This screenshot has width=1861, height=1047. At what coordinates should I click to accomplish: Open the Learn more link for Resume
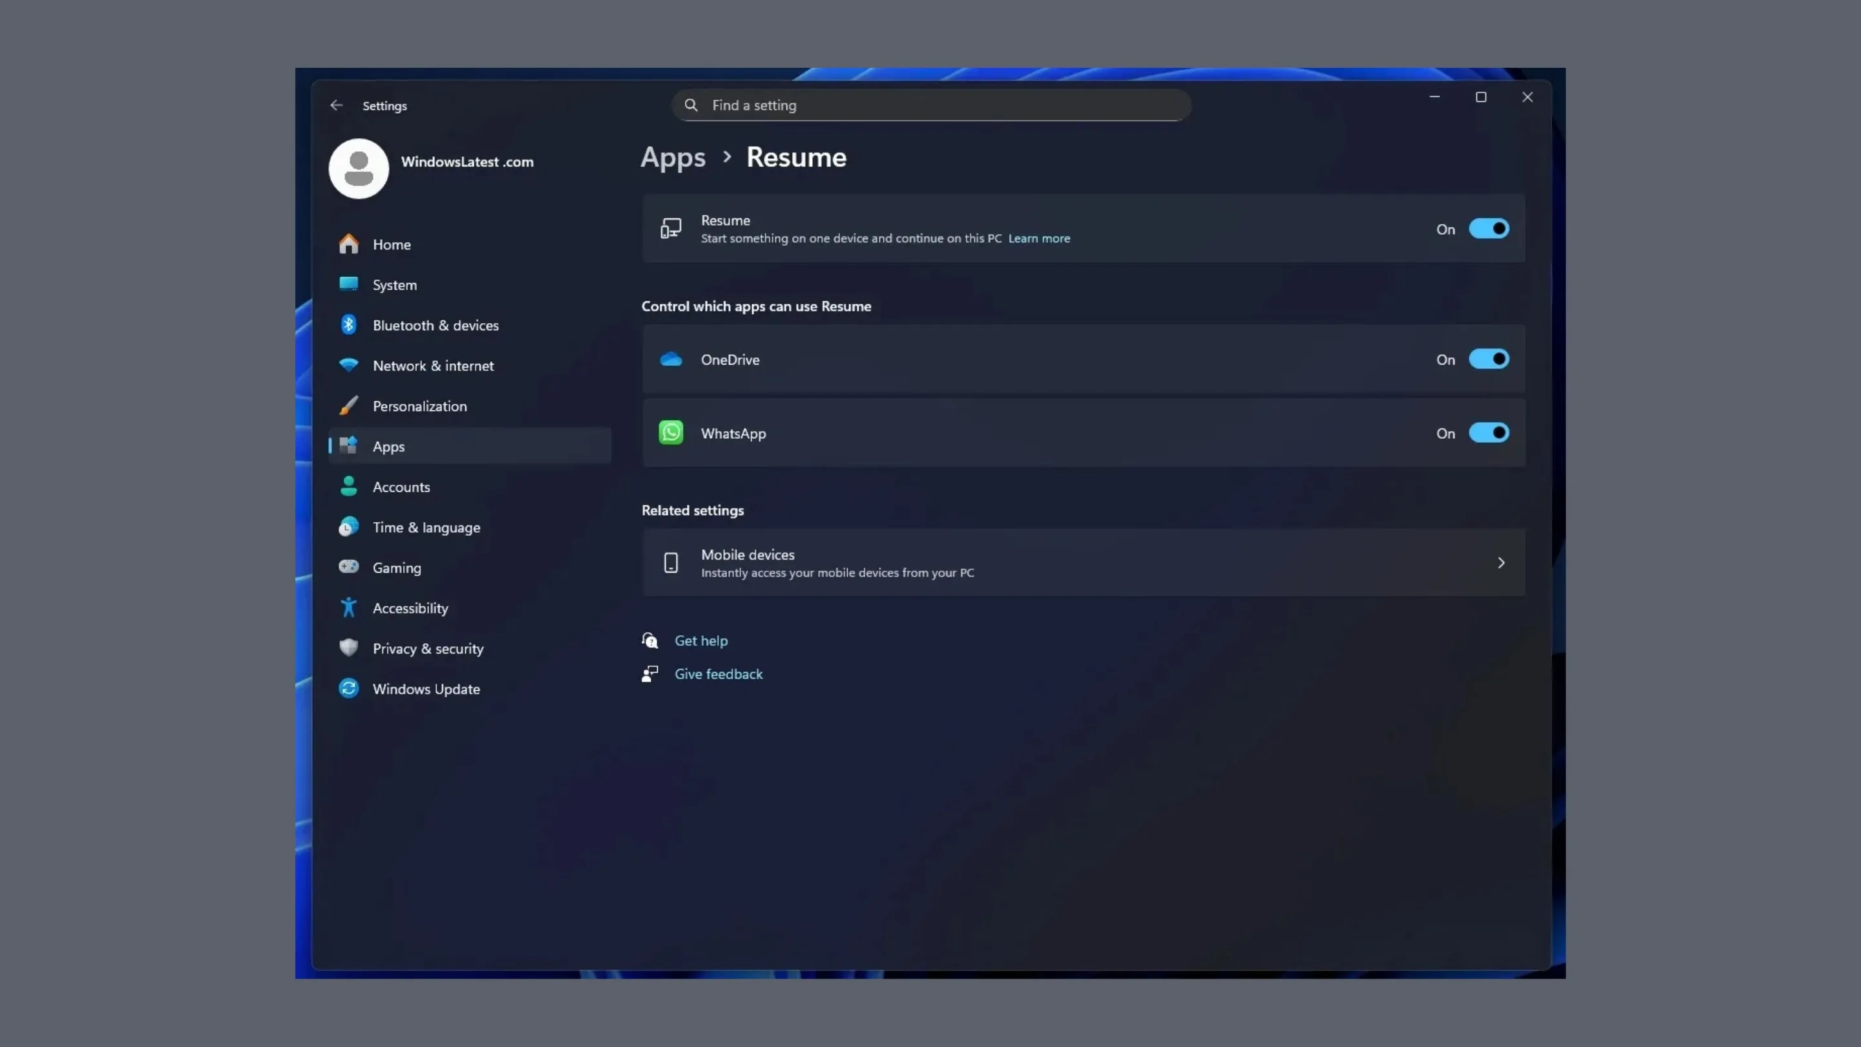(x=1039, y=238)
